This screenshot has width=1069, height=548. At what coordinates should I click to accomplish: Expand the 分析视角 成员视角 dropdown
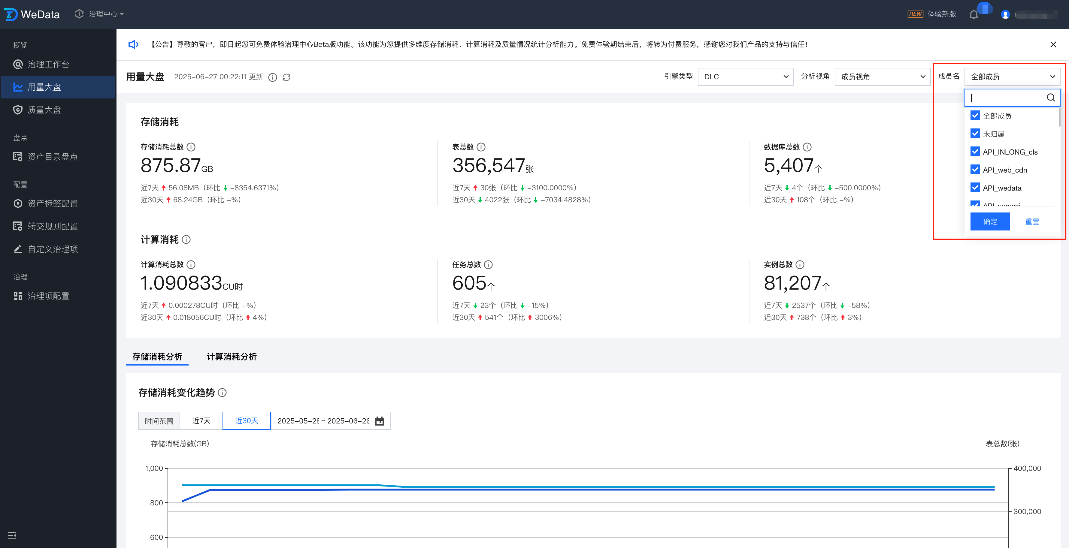(882, 77)
